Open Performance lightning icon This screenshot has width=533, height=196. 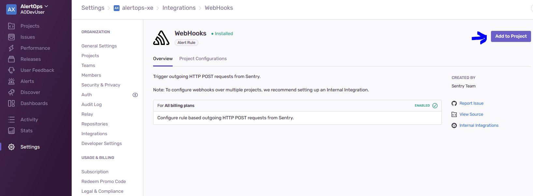(11, 48)
